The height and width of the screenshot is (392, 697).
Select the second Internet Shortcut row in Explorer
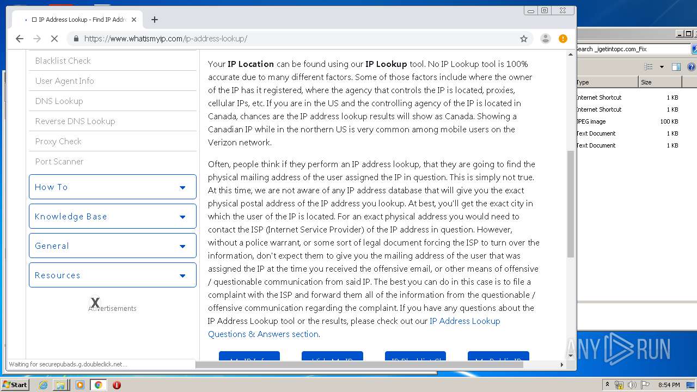629,109
